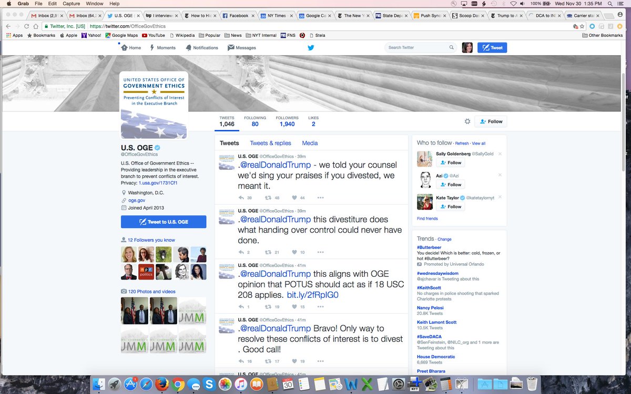Screen dimensions: 631x394
Task: Switch to Tweets & replies tab
Action: (x=270, y=143)
